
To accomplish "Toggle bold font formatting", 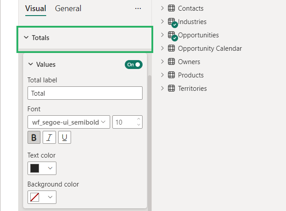I will tap(34, 138).
